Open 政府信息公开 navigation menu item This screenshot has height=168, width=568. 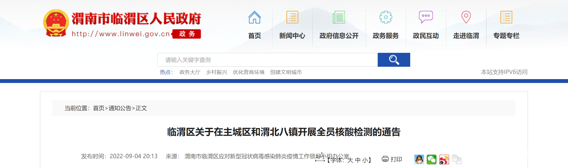click(x=339, y=36)
